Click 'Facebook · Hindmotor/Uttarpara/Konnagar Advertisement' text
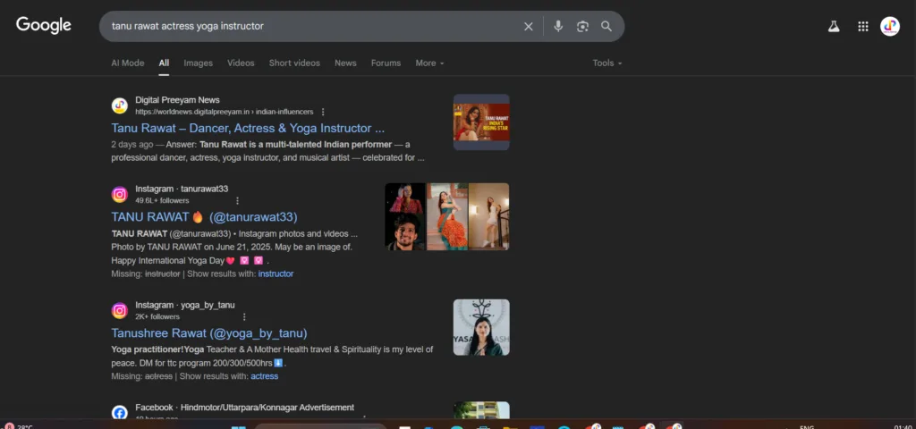This screenshot has height=429, width=916. 245,408
